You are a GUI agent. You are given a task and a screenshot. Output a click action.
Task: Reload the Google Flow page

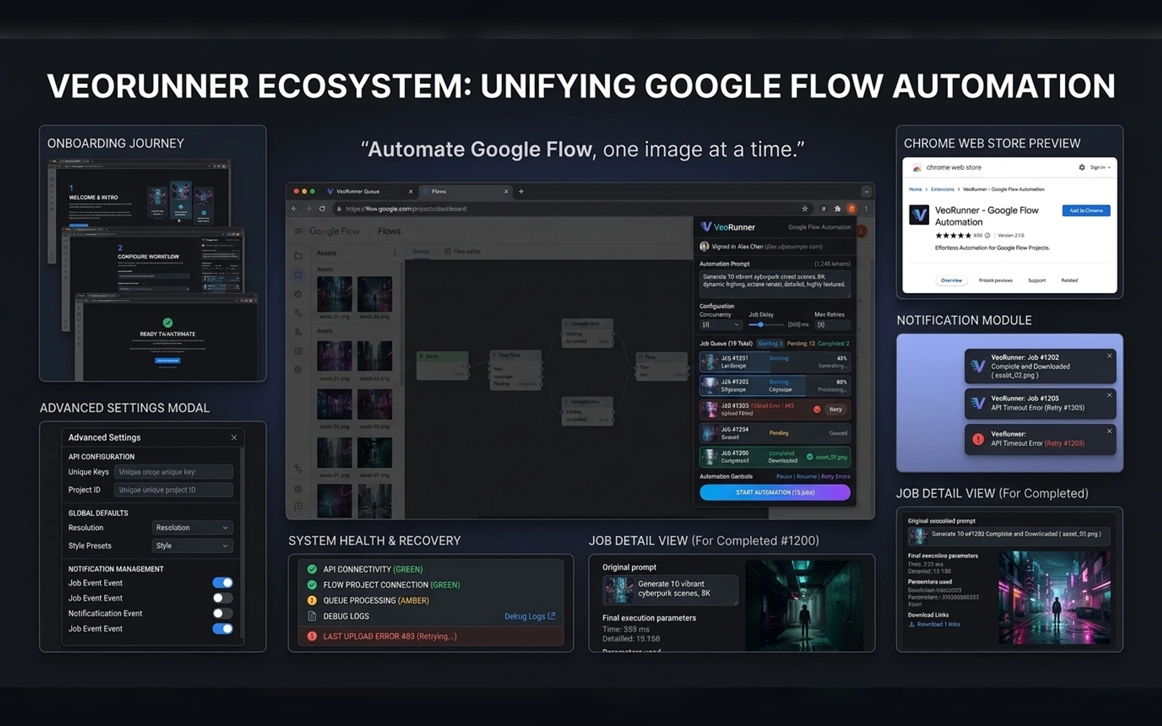(x=322, y=209)
